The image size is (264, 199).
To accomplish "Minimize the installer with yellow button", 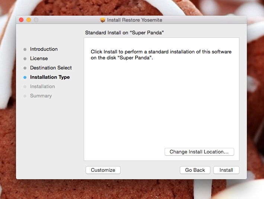I will (29, 20).
